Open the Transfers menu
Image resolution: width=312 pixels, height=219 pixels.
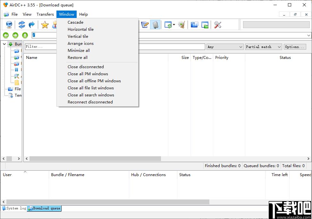click(45, 14)
